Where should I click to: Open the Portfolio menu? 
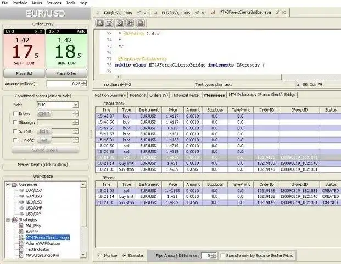coord(20,3)
